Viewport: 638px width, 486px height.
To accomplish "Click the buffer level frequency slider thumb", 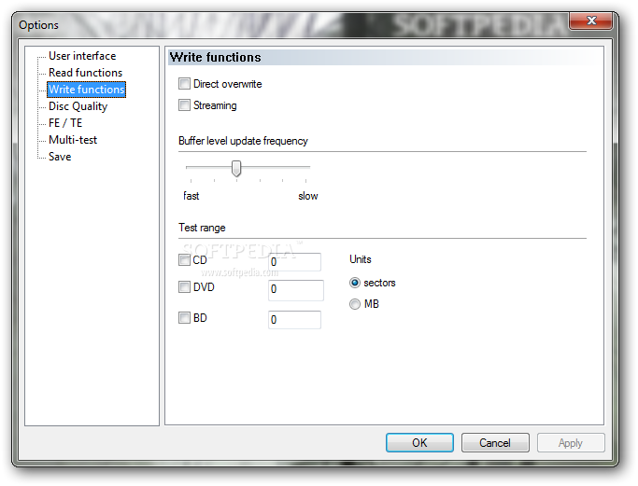I will (x=236, y=168).
